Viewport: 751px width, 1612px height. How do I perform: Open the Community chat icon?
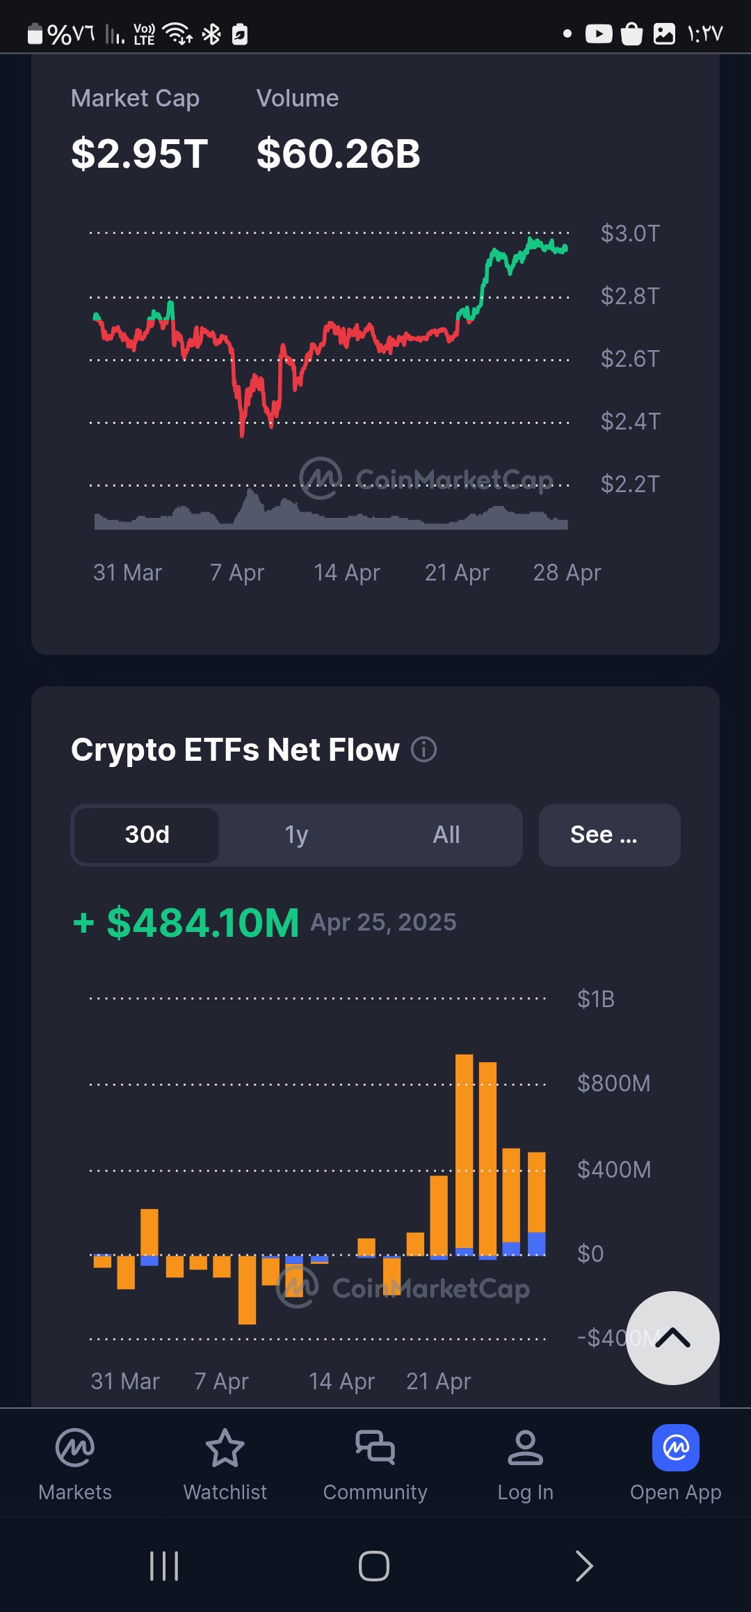tap(375, 1448)
